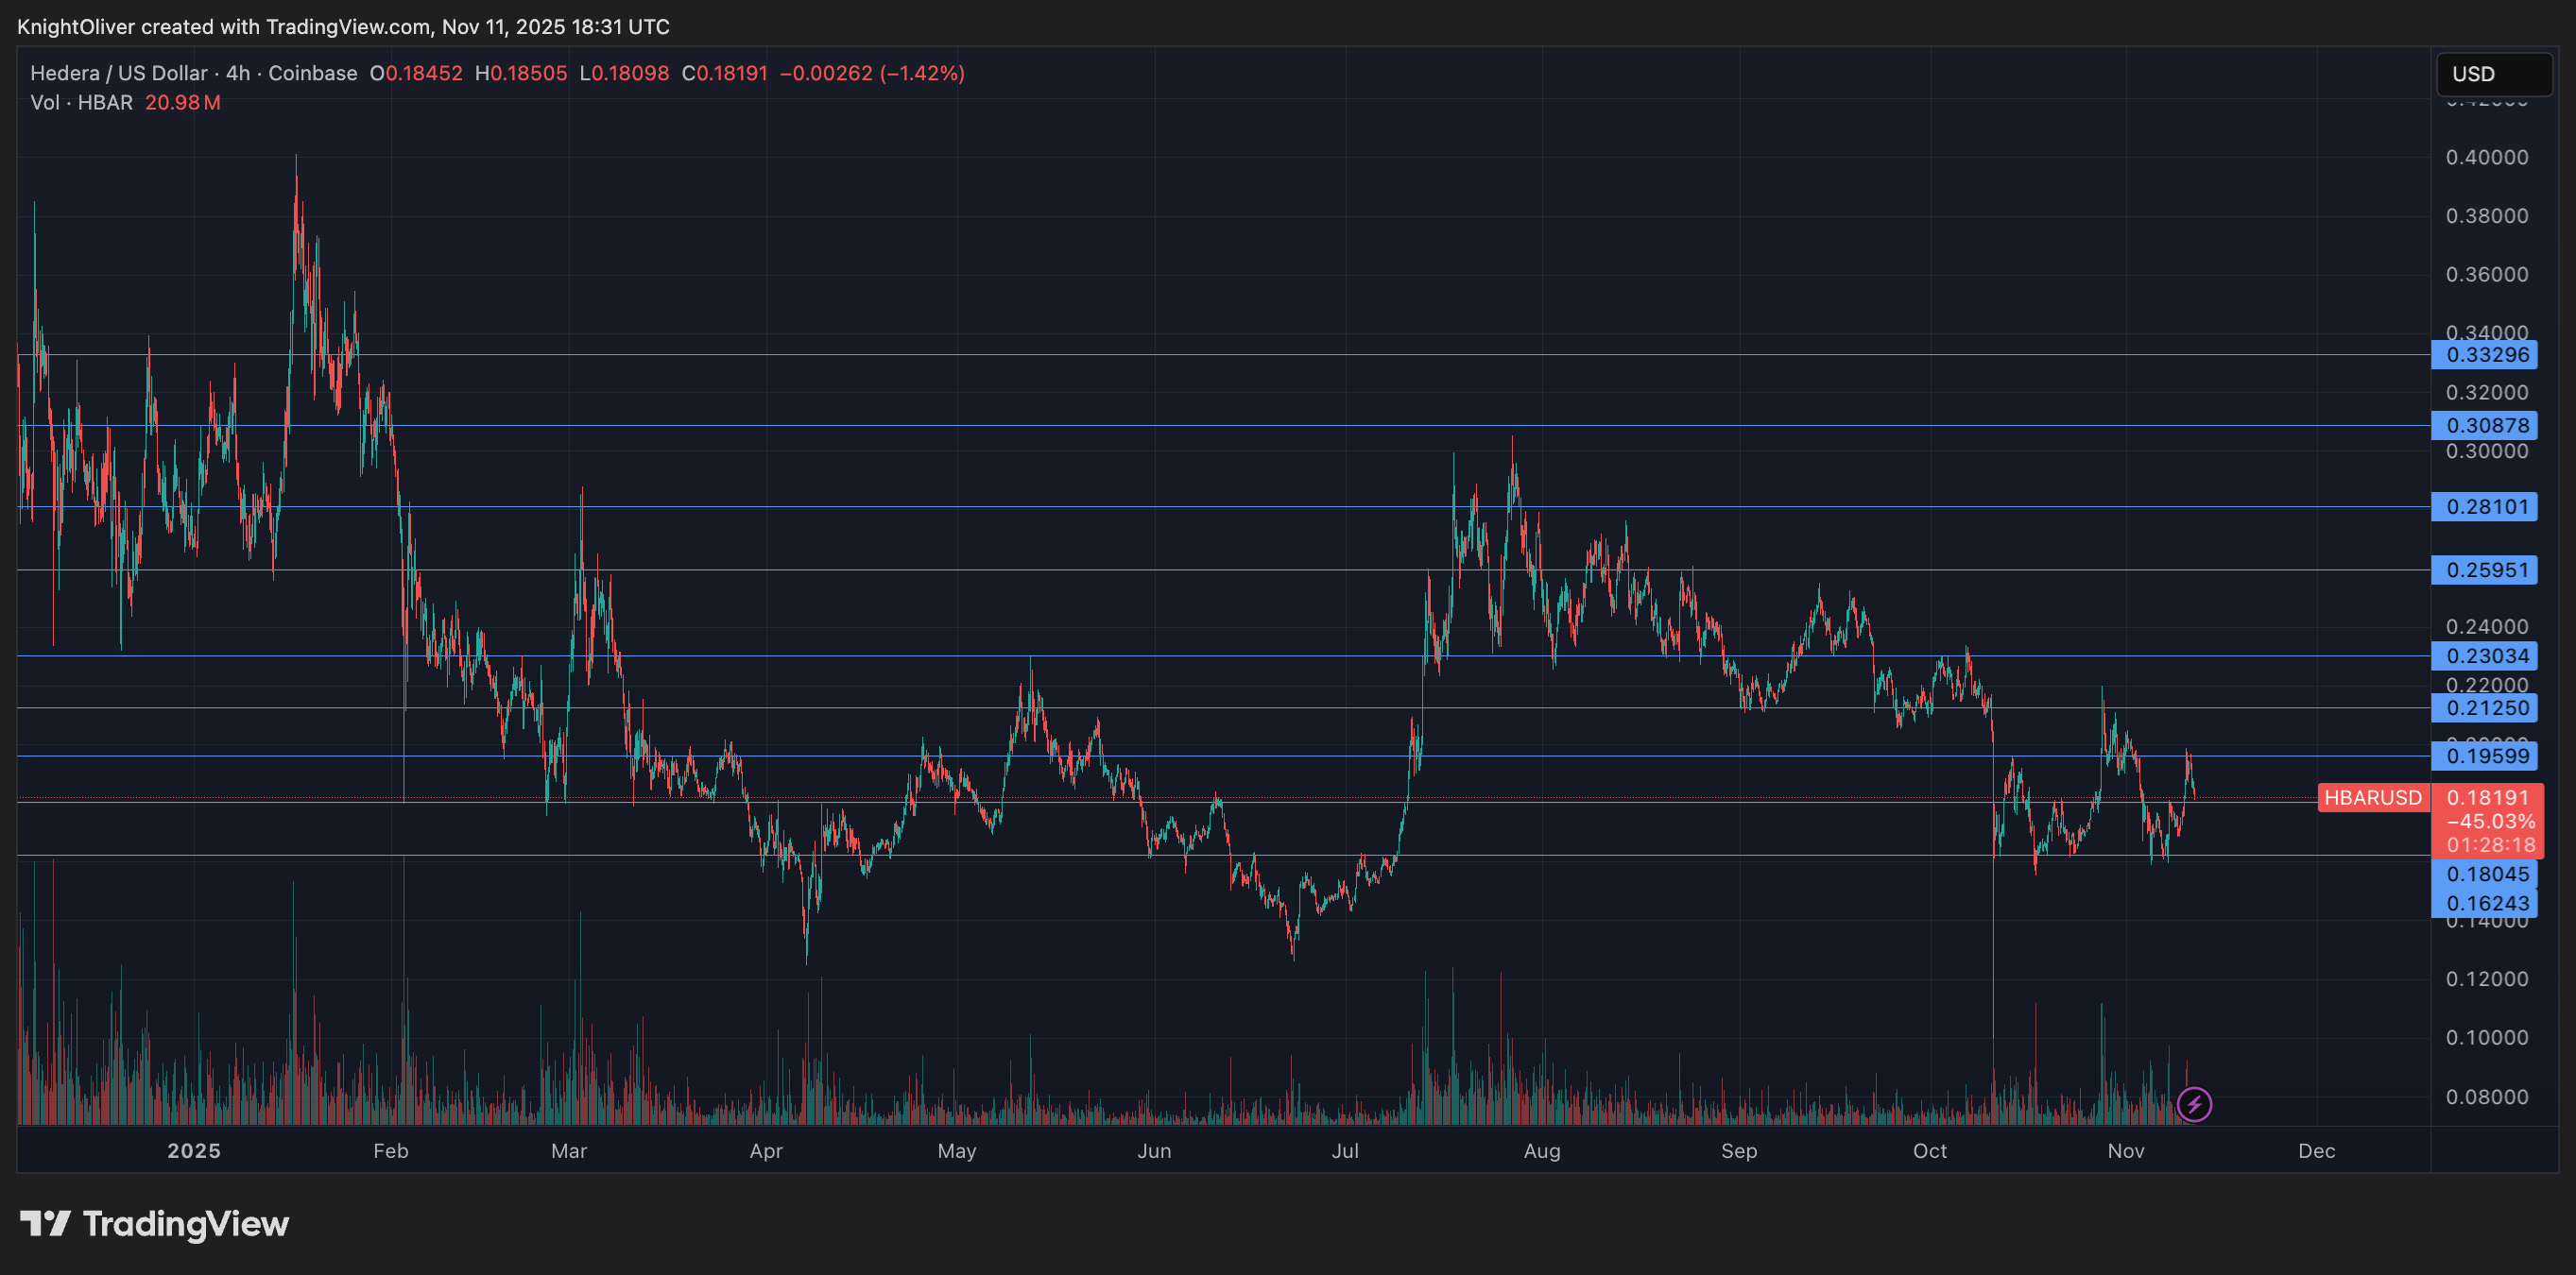This screenshot has height=1275, width=2576.
Task: Click the Hedera / US Dollar symbol title
Action: 119,73
